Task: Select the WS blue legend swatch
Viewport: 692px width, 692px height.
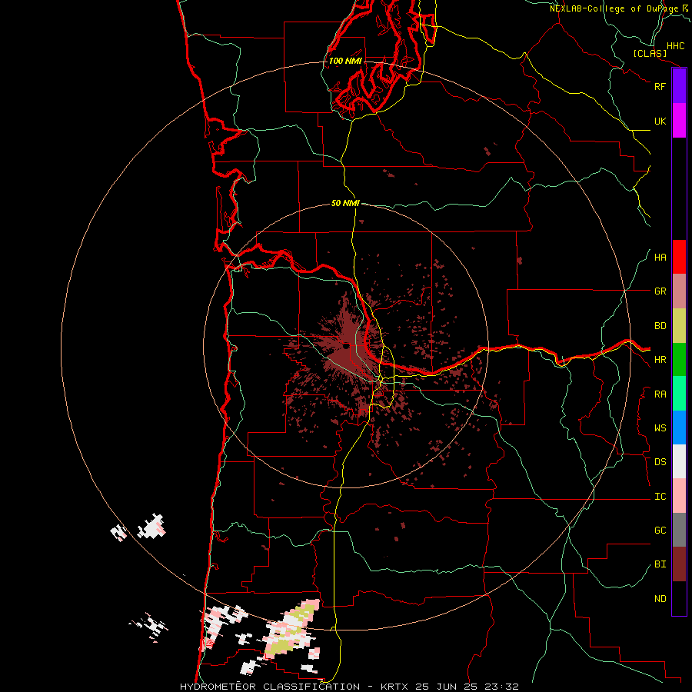Action: point(679,428)
